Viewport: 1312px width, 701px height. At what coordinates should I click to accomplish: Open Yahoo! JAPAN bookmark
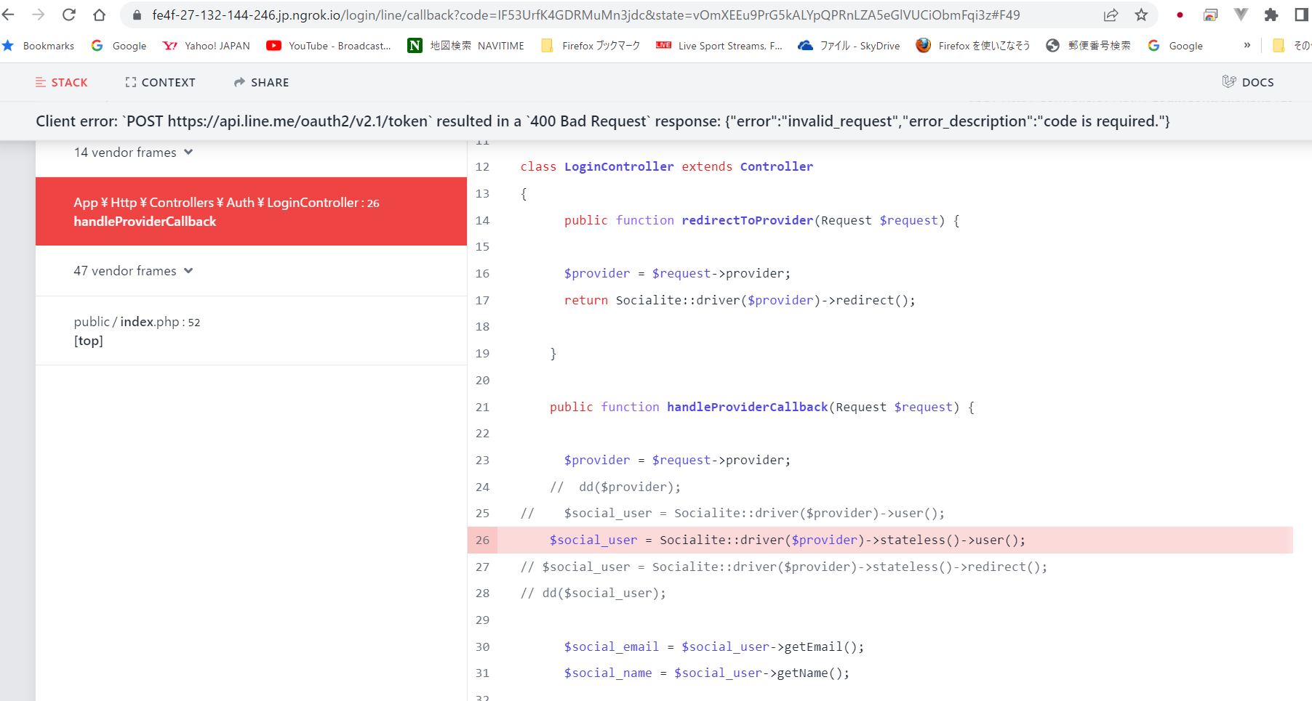(207, 46)
